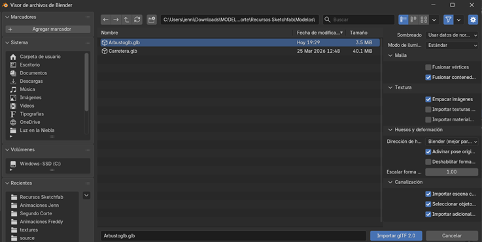Select Carretera.glb file icon
482x242 pixels.
[105, 52]
